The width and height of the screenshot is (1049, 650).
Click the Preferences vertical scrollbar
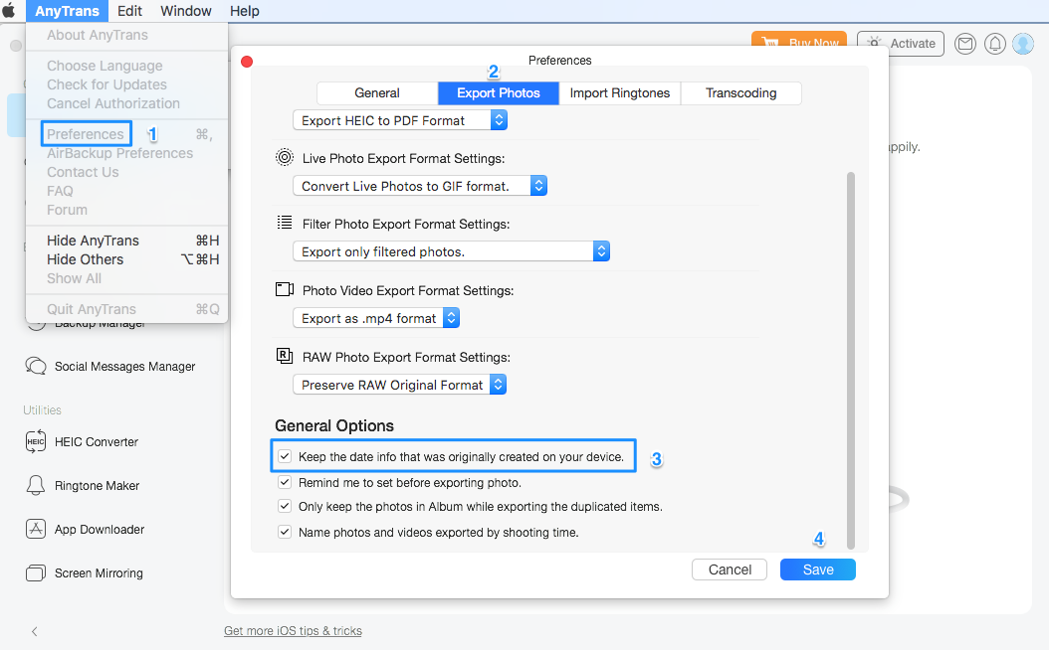pos(851,360)
